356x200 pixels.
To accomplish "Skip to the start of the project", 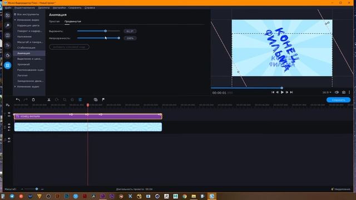I will pyautogui.click(x=273, y=92).
